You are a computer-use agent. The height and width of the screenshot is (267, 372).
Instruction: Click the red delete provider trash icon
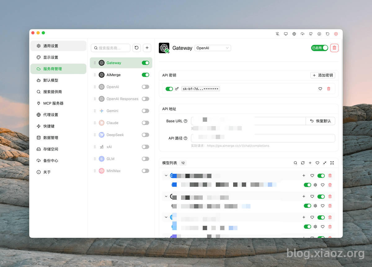(x=334, y=48)
